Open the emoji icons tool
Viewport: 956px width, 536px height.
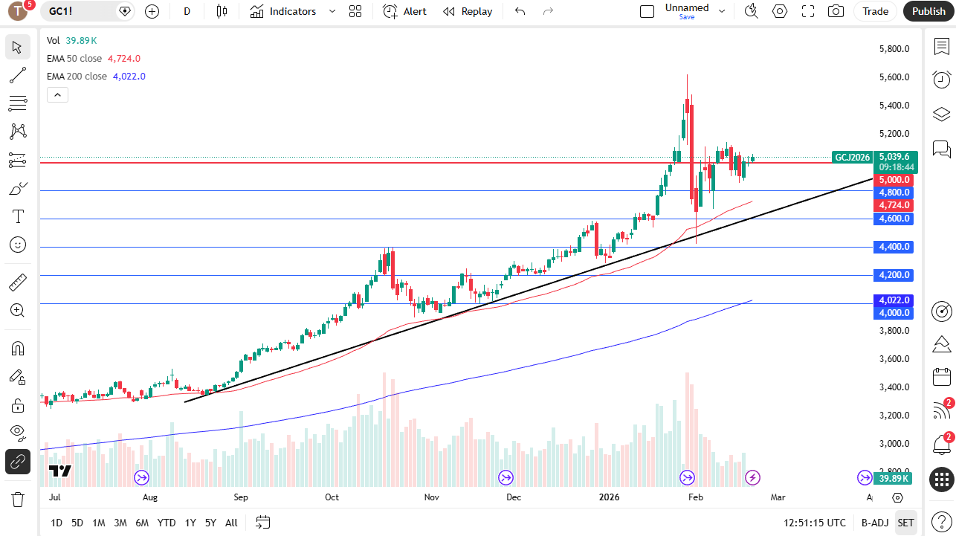(18, 245)
